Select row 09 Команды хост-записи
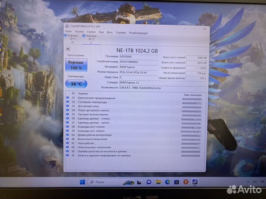Screen dimensions: 266x199 point(134,131)
